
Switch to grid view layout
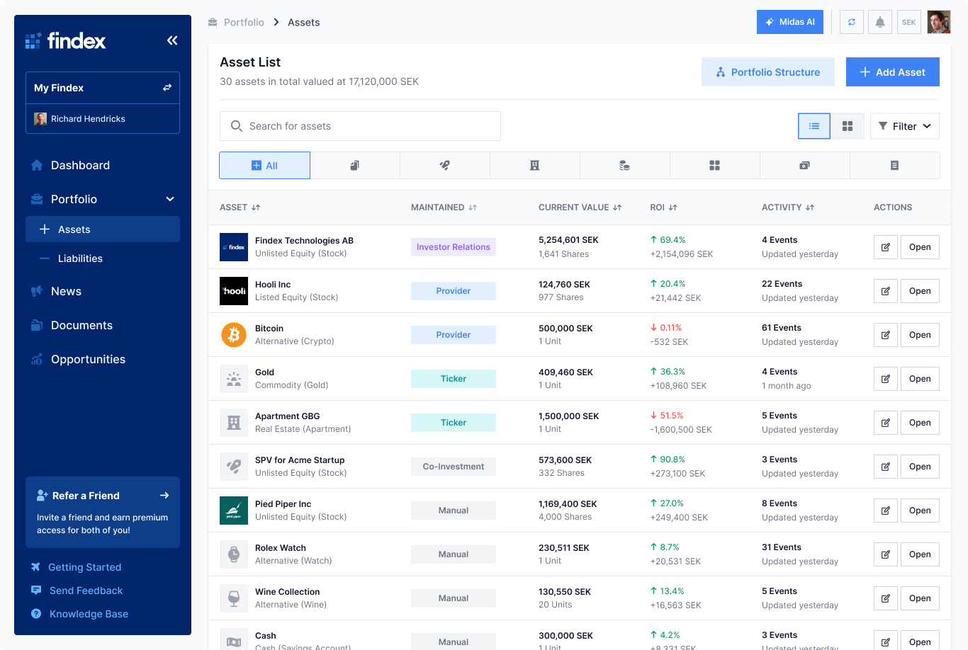coord(847,126)
